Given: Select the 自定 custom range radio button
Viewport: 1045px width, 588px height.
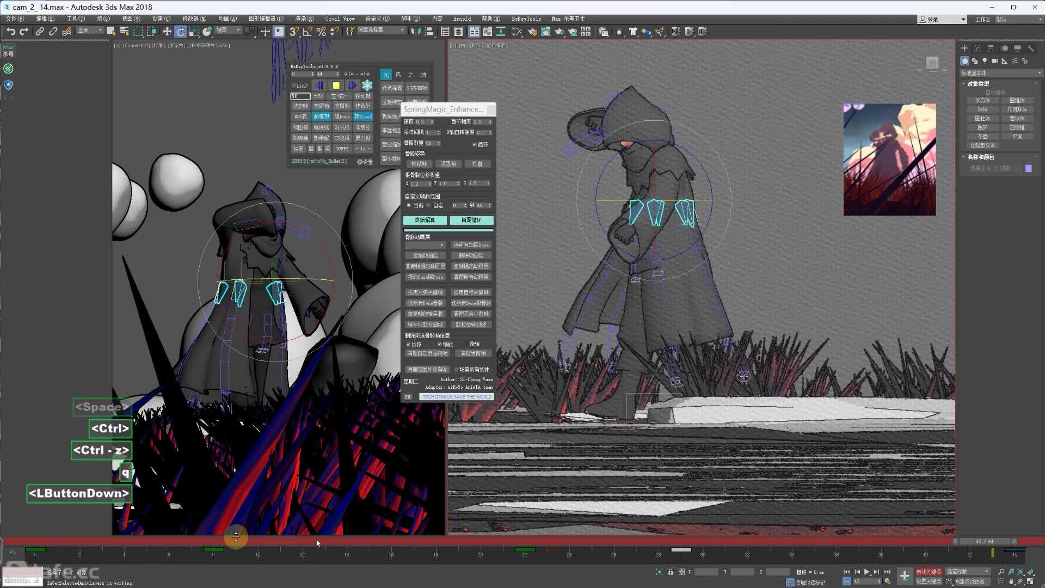Looking at the screenshot, I should pos(429,205).
